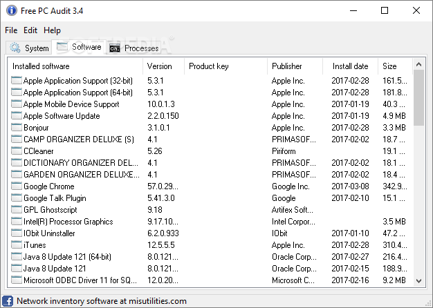Click the gear icon on the System tab
The height and width of the screenshot is (308, 433).
coord(15,48)
